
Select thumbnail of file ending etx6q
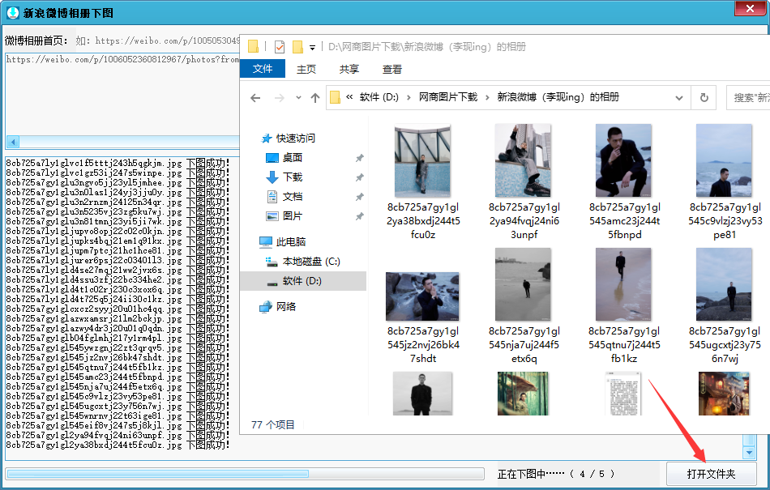(523, 284)
